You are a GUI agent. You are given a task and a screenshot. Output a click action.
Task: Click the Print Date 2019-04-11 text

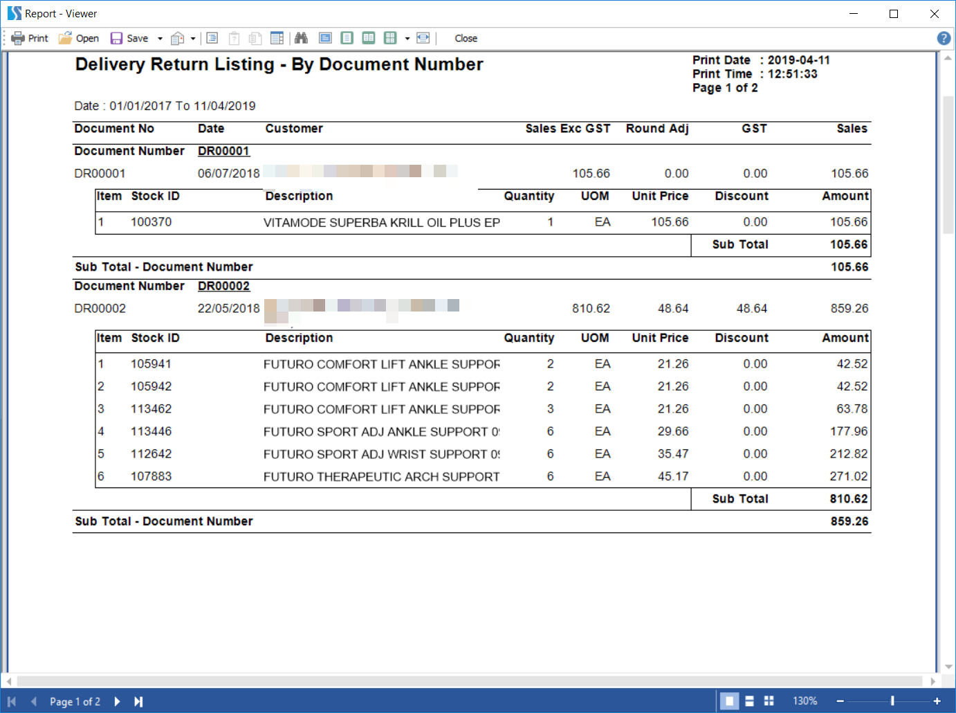pyautogui.click(x=761, y=60)
